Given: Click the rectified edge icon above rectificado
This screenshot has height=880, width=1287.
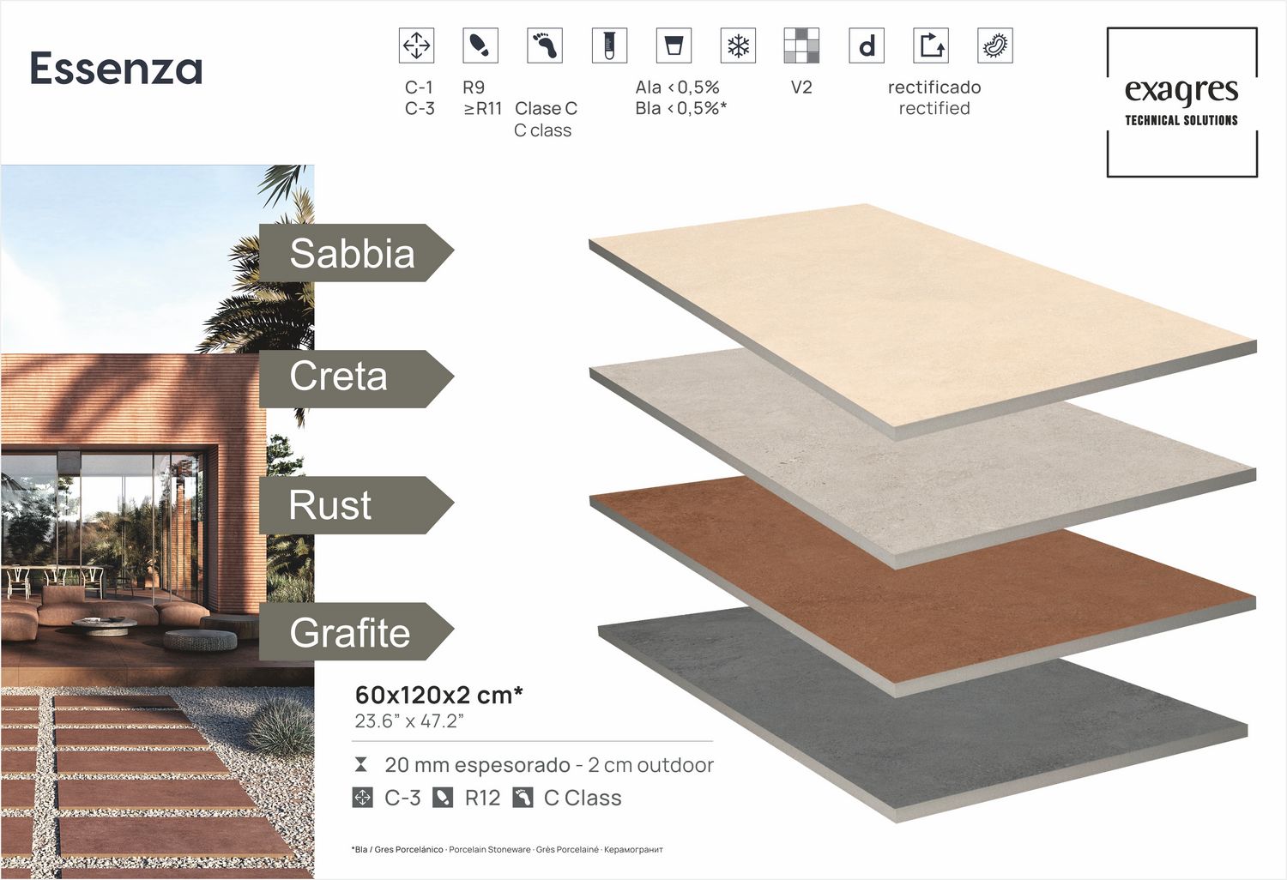Looking at the screenshot, I should 931,45.
